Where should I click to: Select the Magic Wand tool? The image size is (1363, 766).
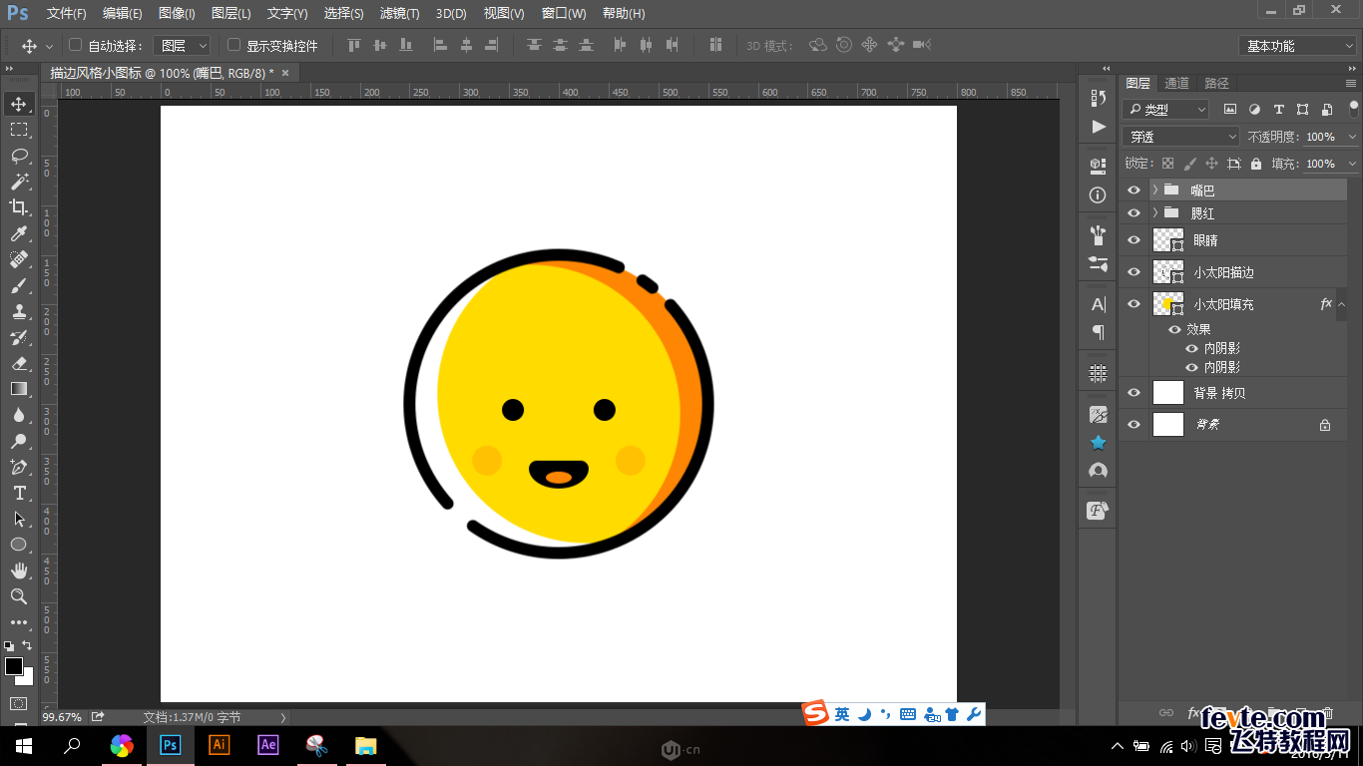pyautogui.click(x=19, y=182)
